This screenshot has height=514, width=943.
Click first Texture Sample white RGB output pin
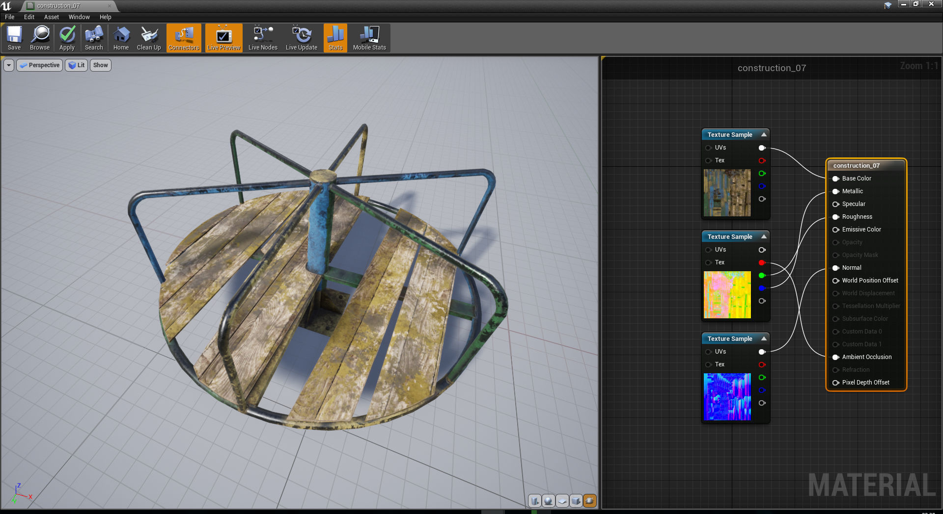pyautogui.click(x=762, y=148)
